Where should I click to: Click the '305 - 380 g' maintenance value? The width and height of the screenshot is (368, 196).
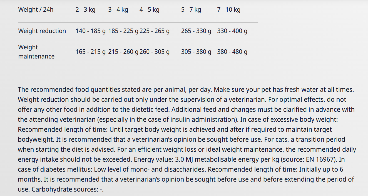(196, 52)
